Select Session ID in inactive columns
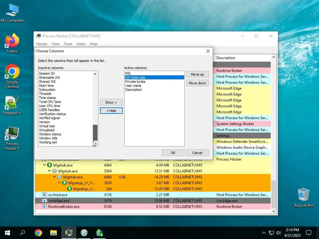This screenshot has width=319, height=239. tap(65, 73)
